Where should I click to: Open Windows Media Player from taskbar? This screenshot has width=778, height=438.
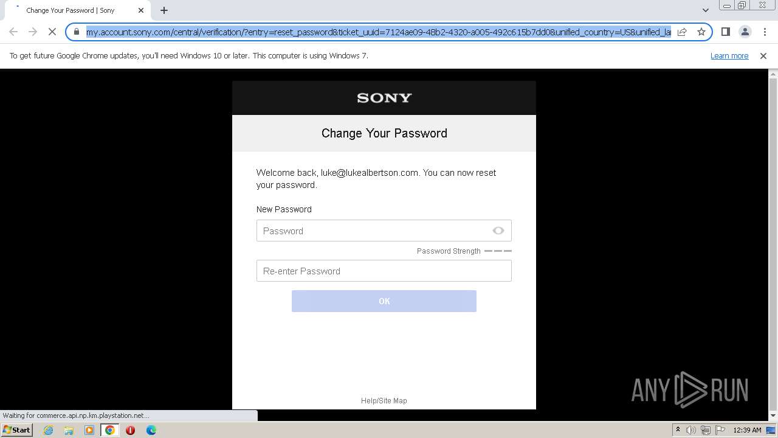click(89, 430)
